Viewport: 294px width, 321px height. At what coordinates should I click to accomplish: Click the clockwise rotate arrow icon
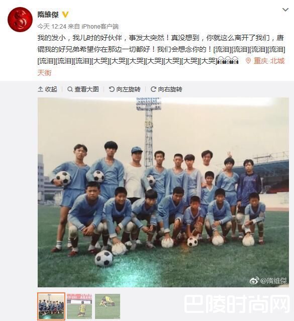(153, 89)
